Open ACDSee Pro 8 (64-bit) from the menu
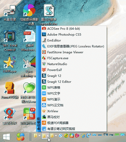This screenshot has height=142, width=126. pos(74,29)
